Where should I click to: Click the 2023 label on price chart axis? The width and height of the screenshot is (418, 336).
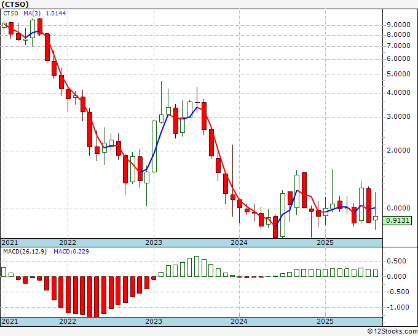(154, 242)
